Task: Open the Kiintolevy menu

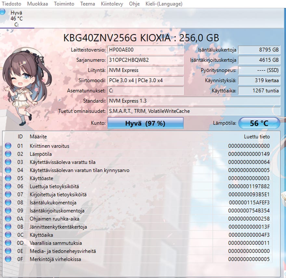Action: pos(112,4)
